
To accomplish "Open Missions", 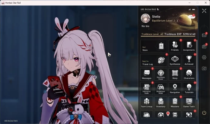I will click(x=175, y=103).
